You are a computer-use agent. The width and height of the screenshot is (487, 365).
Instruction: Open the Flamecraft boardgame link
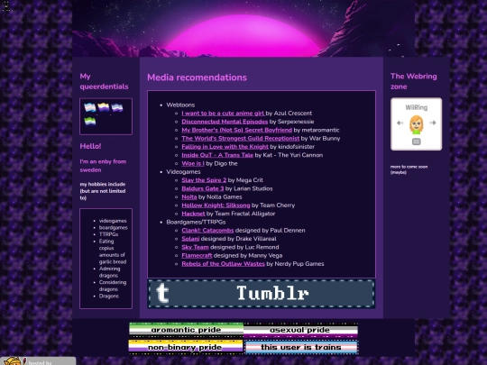pos(197,256)
